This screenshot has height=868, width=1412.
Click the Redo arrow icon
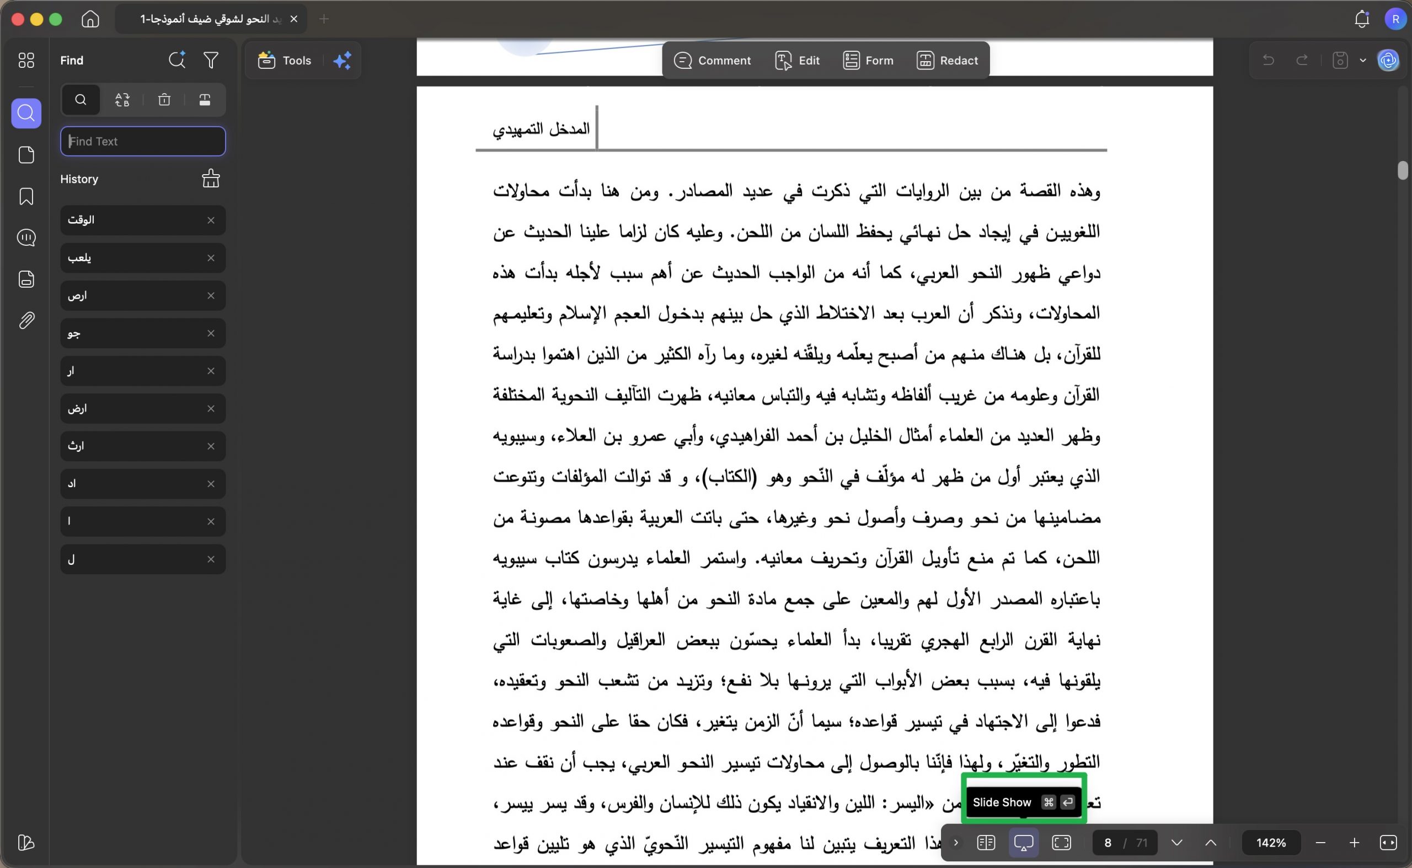click(x=1302, y=60)
